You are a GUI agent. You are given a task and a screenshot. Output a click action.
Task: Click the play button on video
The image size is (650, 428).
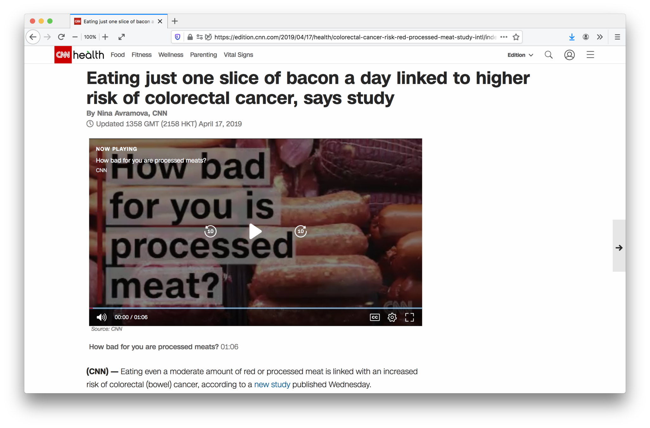tap(255, 231)
